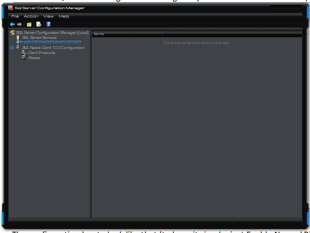Viewport: 310px width, 233px height.
Task: Click the Client Protocols tree icon
Action: pos(24,53)
